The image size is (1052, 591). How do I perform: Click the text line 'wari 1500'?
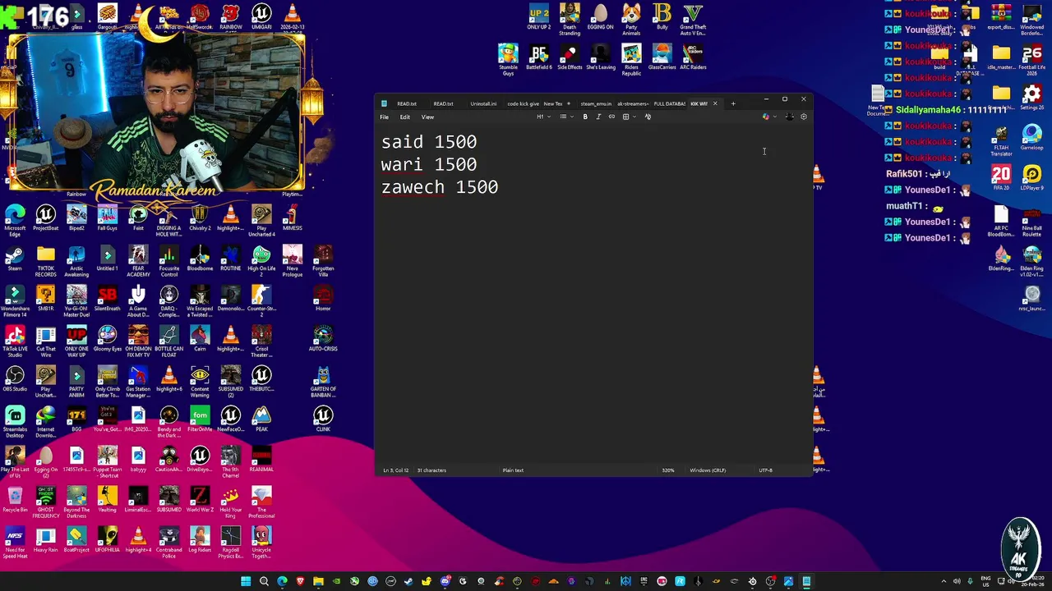[429, 165]
